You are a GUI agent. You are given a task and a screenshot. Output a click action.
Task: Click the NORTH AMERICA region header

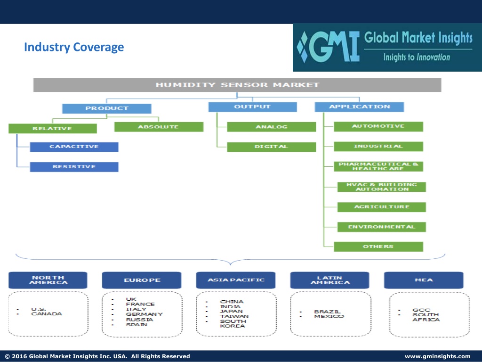coord(48,280)
